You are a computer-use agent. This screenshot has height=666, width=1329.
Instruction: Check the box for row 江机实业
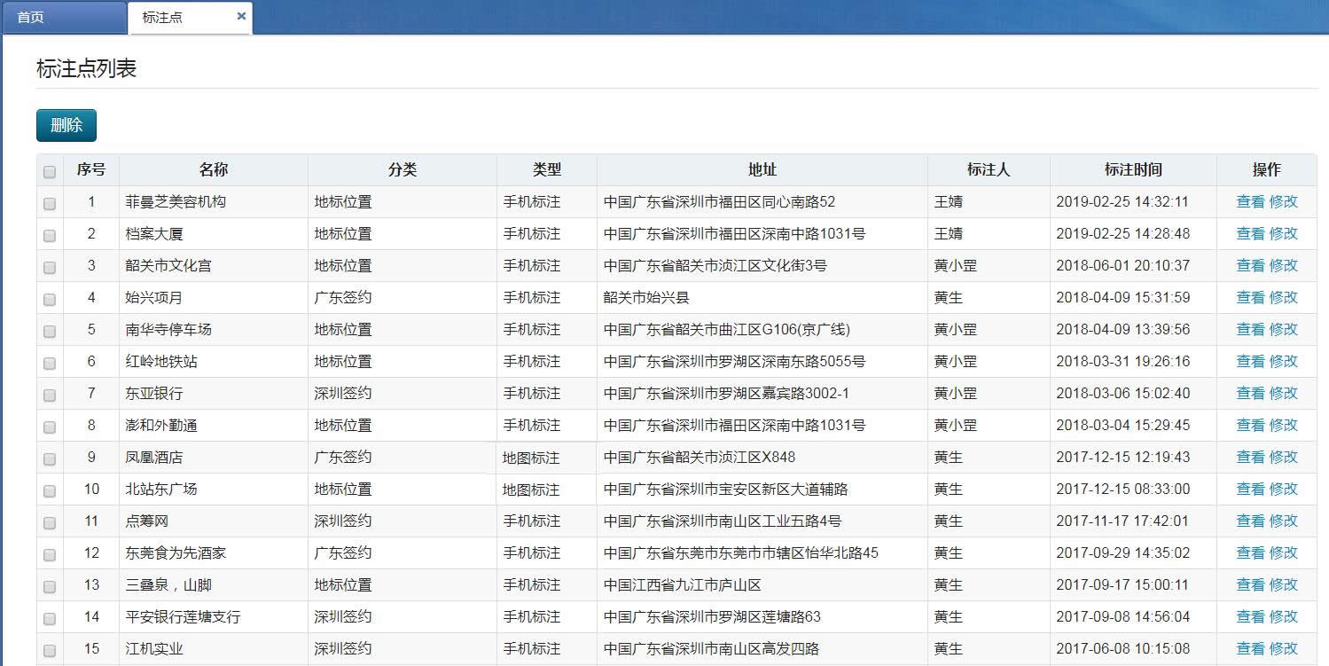pos(50,650)
